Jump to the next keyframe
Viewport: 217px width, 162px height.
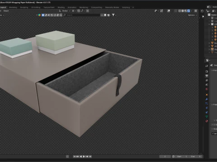point(87,157)
